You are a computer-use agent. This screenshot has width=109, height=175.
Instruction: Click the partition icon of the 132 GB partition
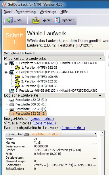pyautogui.click(x=17, y=82)
